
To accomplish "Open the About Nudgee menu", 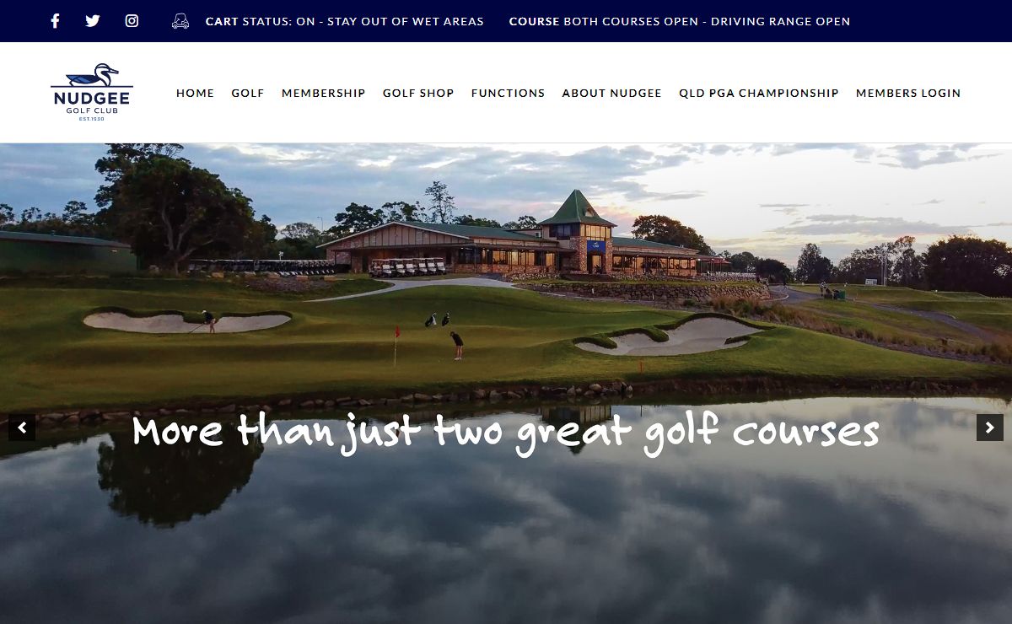I will 611,94.
